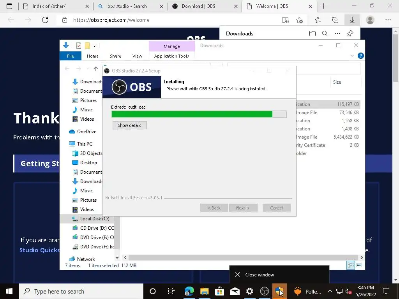399x299 pixels.
Task: Open the View ribbon tab
Action: pos(138,56)
